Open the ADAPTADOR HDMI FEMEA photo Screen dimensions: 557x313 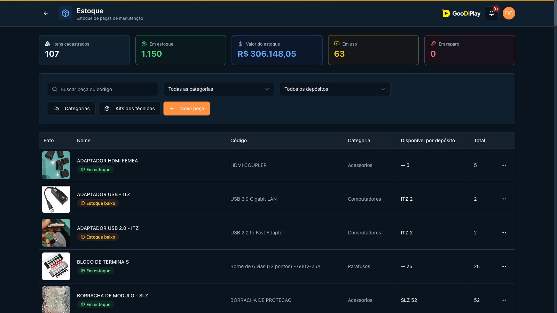tap(56, 165)
